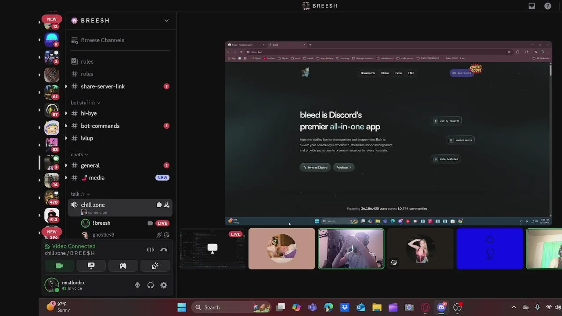Click Docs in streamed bleed website
Image resolution: width=562 pixels, height=316 pixels.
[398, 73]
